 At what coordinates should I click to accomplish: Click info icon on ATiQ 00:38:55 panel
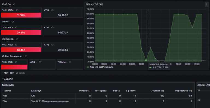pyautogui.click(x=52, y=10)
